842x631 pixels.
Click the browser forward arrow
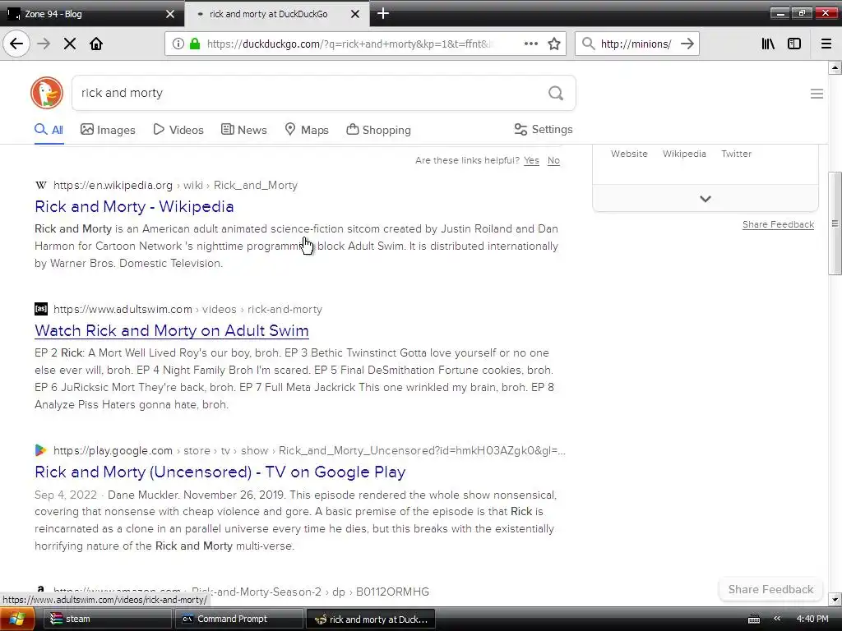click(x=44, y=44)
